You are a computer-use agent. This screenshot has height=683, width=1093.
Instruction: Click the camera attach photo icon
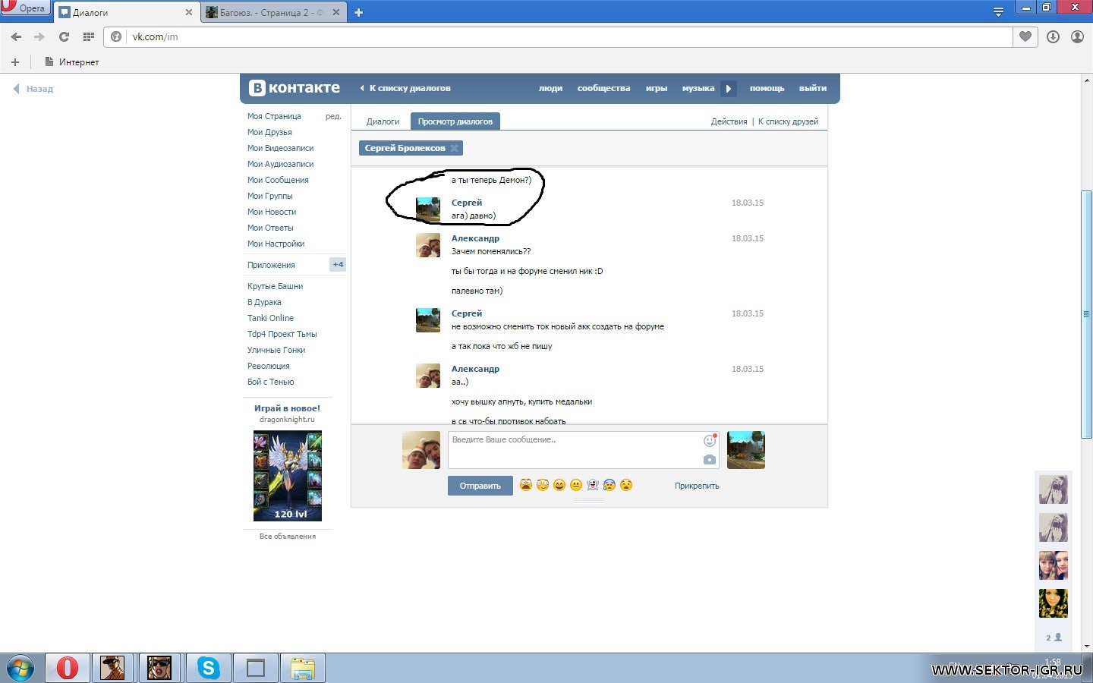[x=710, y=459]
